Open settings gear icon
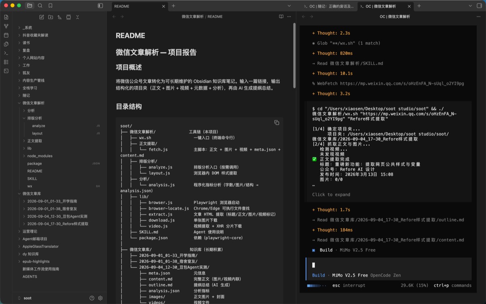 point(100,298)
